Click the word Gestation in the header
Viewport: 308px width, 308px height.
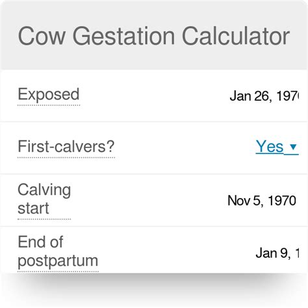point(123,36)
